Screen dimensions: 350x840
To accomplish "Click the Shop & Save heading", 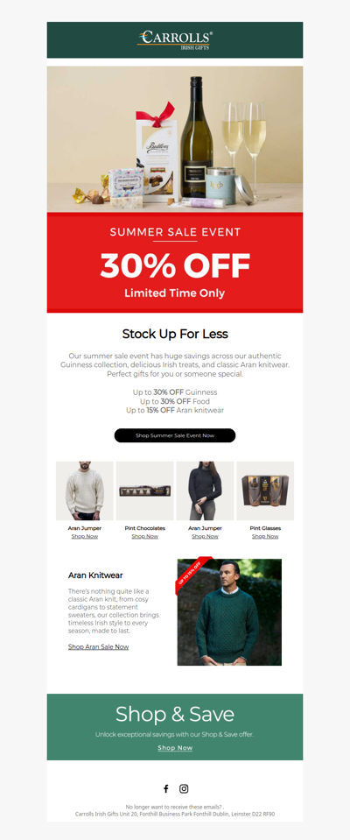I will point(175,714).
